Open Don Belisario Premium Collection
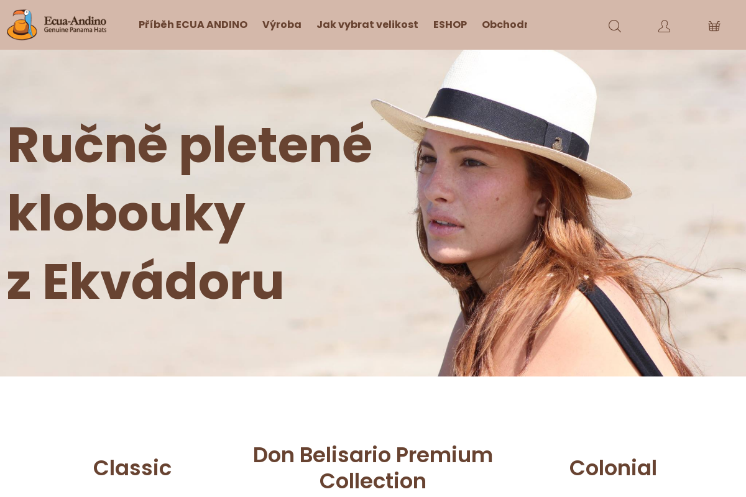This screenshot has width=746, height=497. [373, 468]
